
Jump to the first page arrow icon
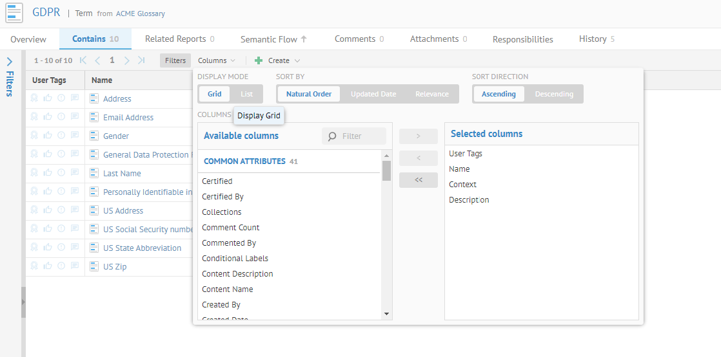83,60
